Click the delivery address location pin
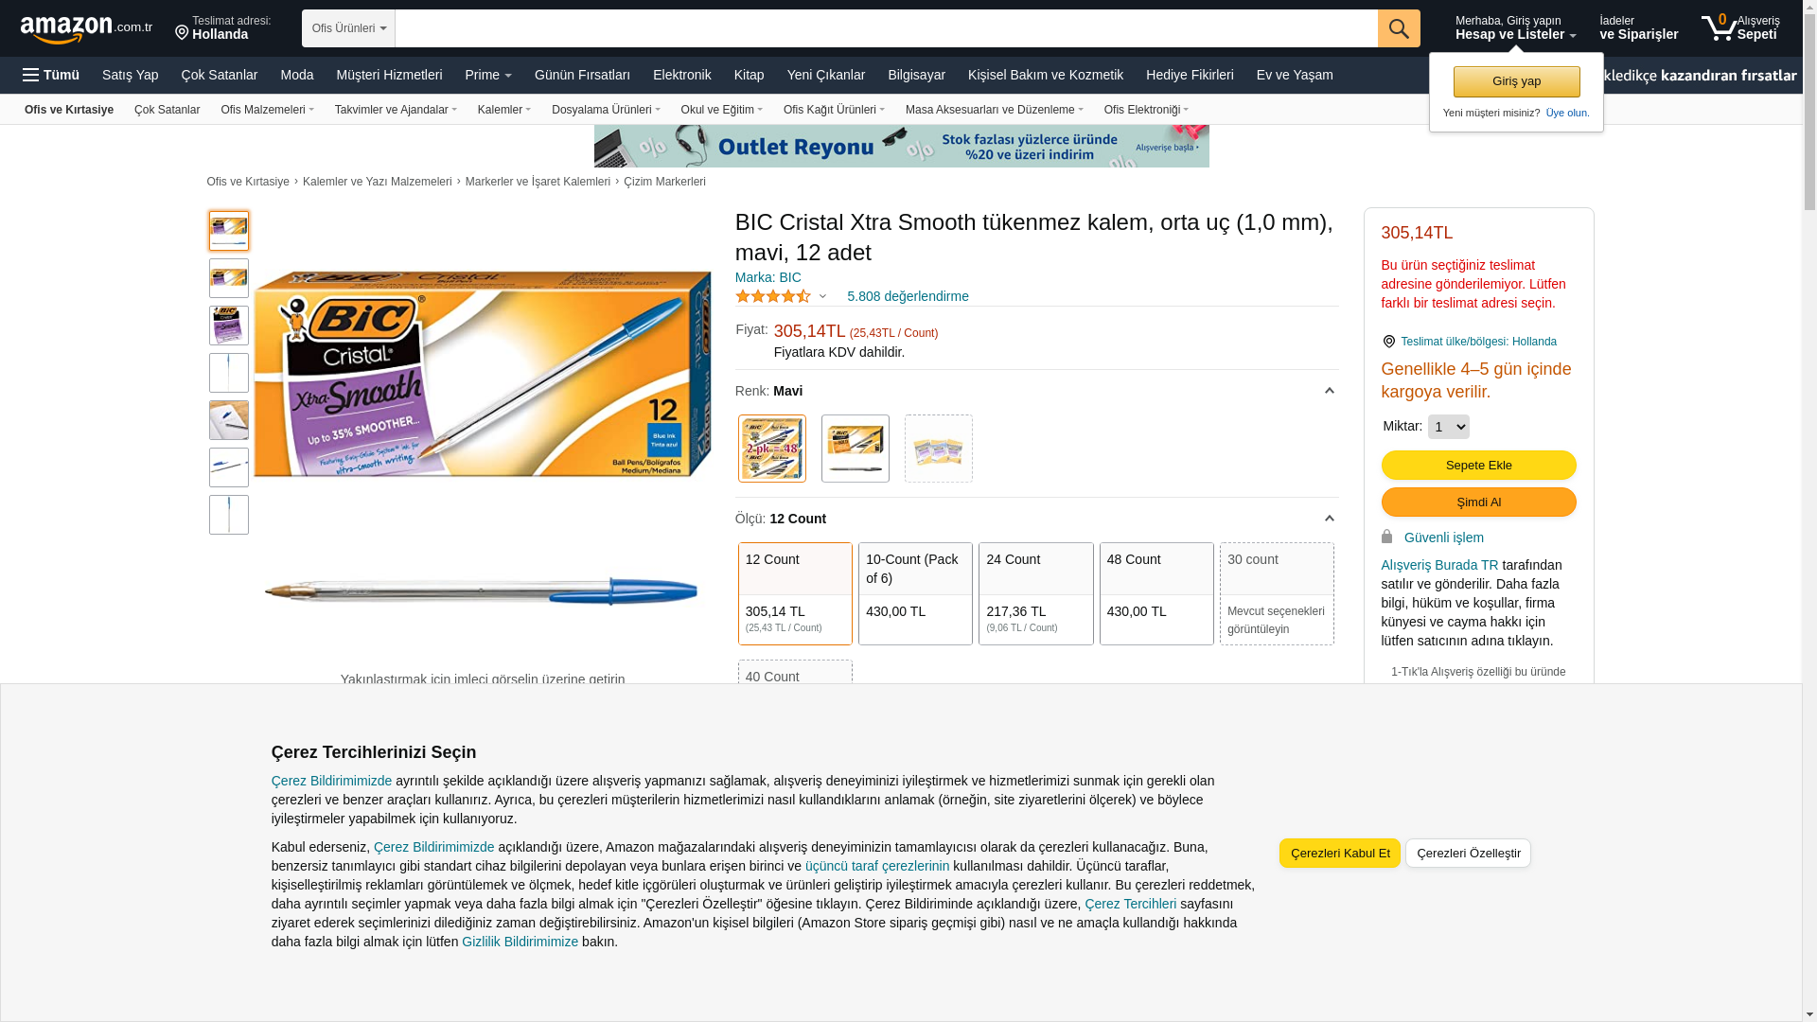The image size is (1817, 1022). coord(182,33)
